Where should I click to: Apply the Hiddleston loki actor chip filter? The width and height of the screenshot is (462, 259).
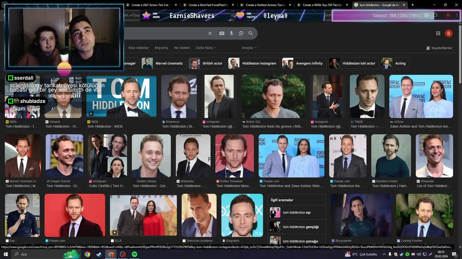354,63
